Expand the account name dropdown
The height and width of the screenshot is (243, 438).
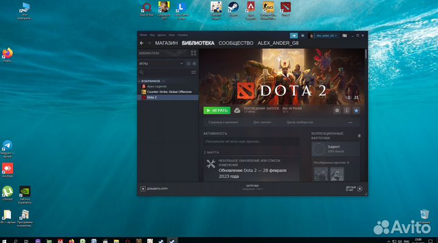click(x=326, y=36)
